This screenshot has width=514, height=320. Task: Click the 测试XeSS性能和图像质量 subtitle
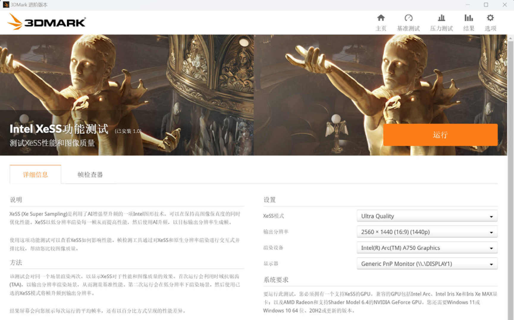(52, 143)
